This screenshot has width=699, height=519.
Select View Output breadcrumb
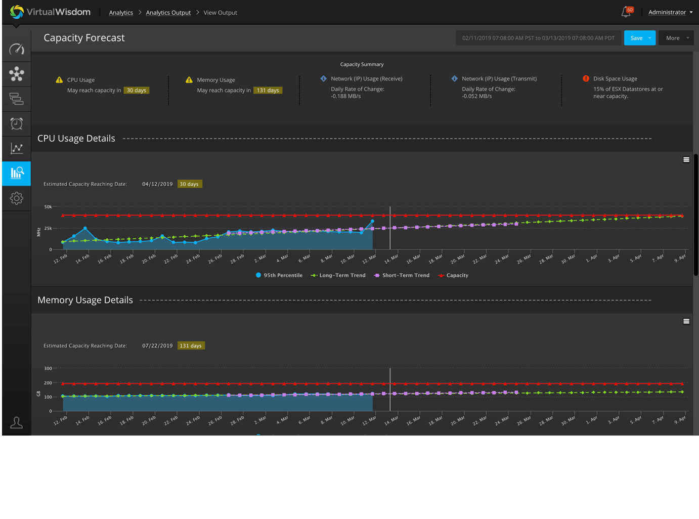pos(220,13)
